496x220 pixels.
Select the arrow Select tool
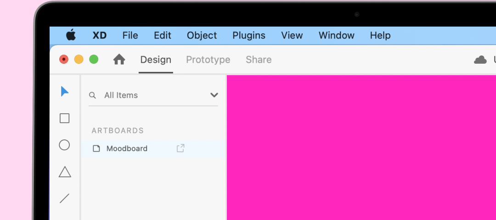65,91
